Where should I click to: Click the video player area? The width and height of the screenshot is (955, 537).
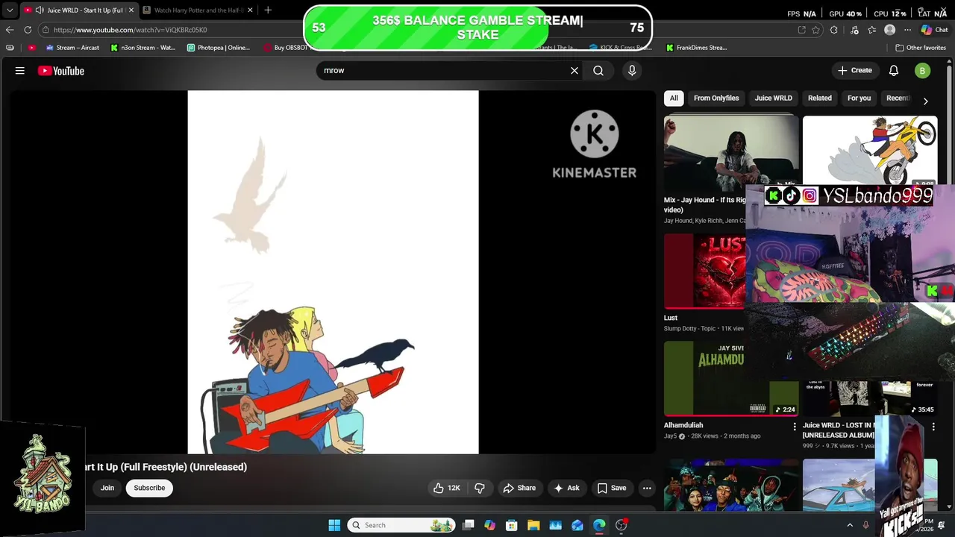pos(333,272)
